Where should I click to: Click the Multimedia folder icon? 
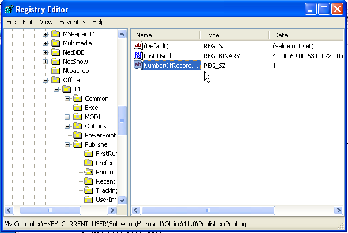(55, 43)
